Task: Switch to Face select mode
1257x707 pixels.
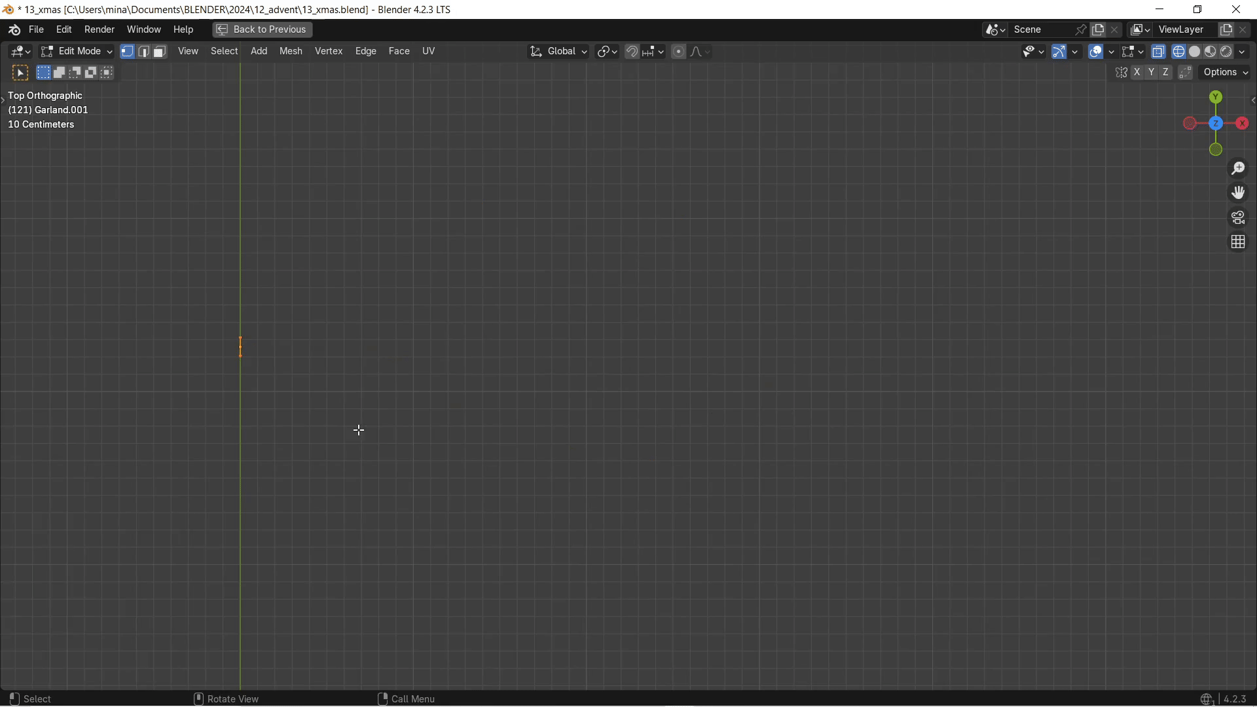Action: coord(159,51)
